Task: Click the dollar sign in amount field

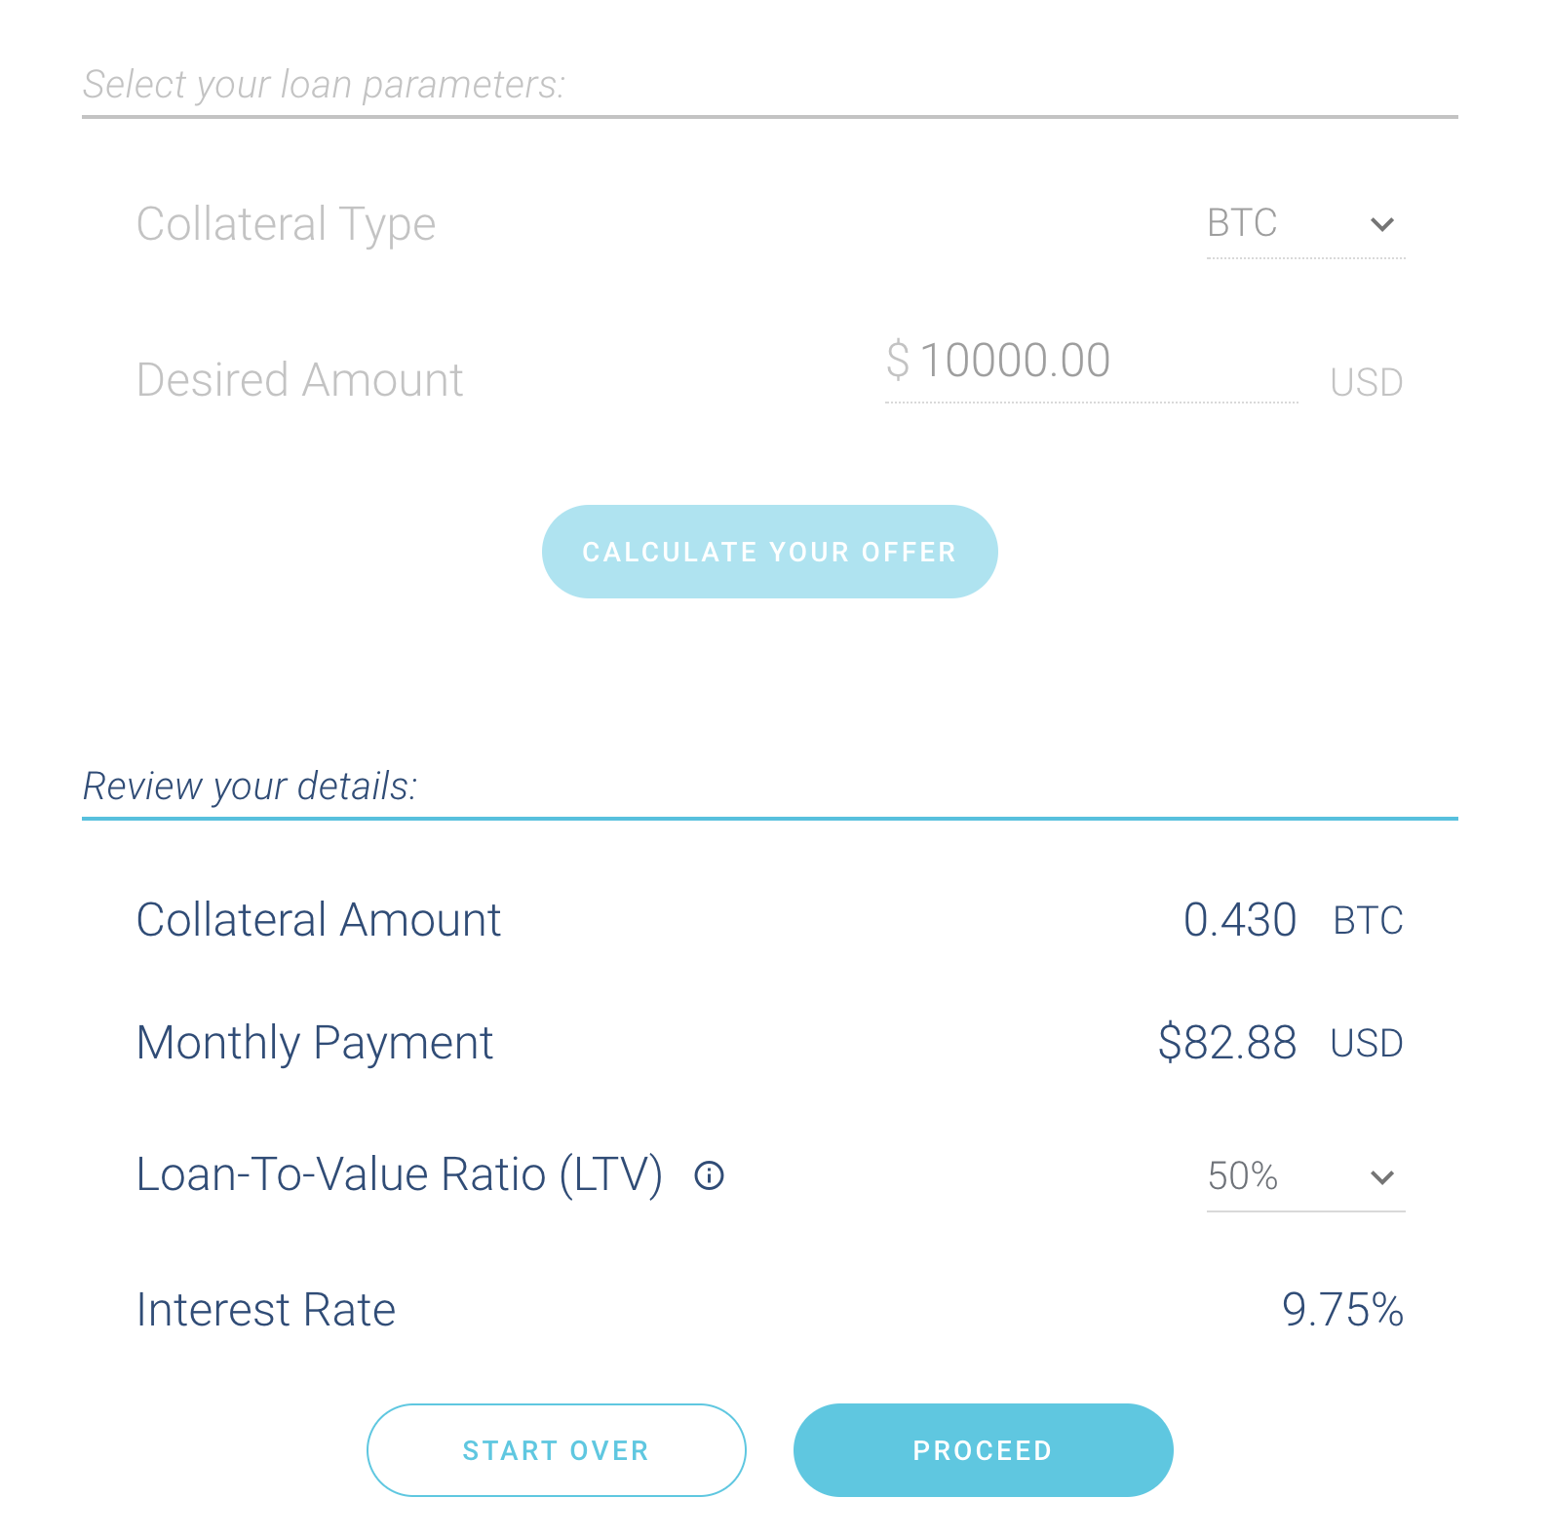Action: [898, 361]
